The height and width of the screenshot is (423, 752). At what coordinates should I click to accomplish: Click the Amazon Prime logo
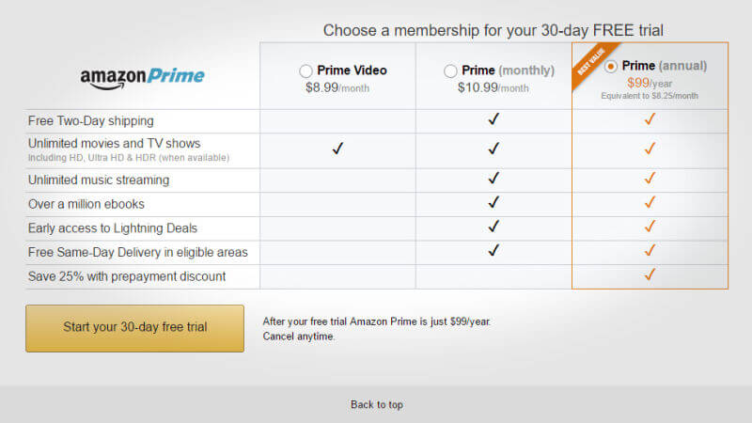[142, 77]
